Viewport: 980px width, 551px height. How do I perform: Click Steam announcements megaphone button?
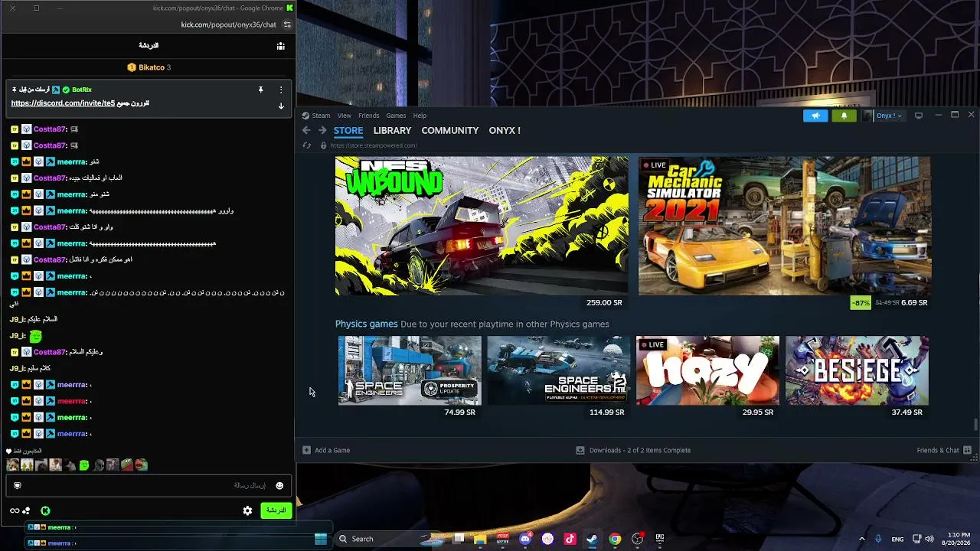click(815, 116)
